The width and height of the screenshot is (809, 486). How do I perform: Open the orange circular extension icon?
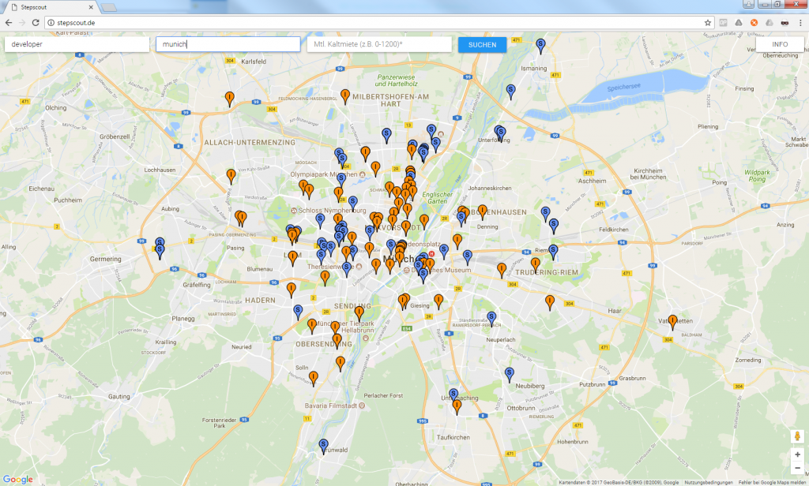pyautogui.click(x=754, y=23)
